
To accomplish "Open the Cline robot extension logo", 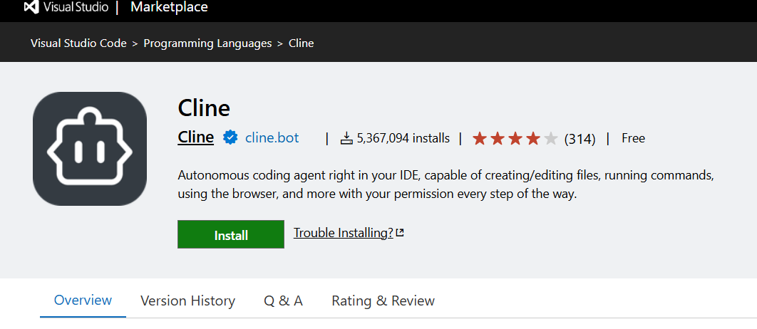I will (90, 149).
